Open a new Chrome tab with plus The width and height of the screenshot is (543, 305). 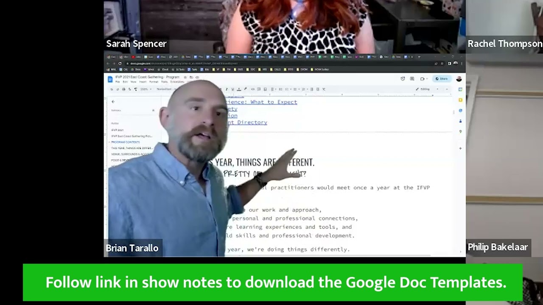pos(419,57)
